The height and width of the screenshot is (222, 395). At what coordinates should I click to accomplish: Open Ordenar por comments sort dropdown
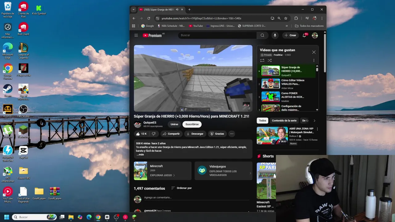point(181,188)
